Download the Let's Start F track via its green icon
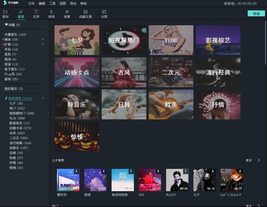 pos(240,171)
